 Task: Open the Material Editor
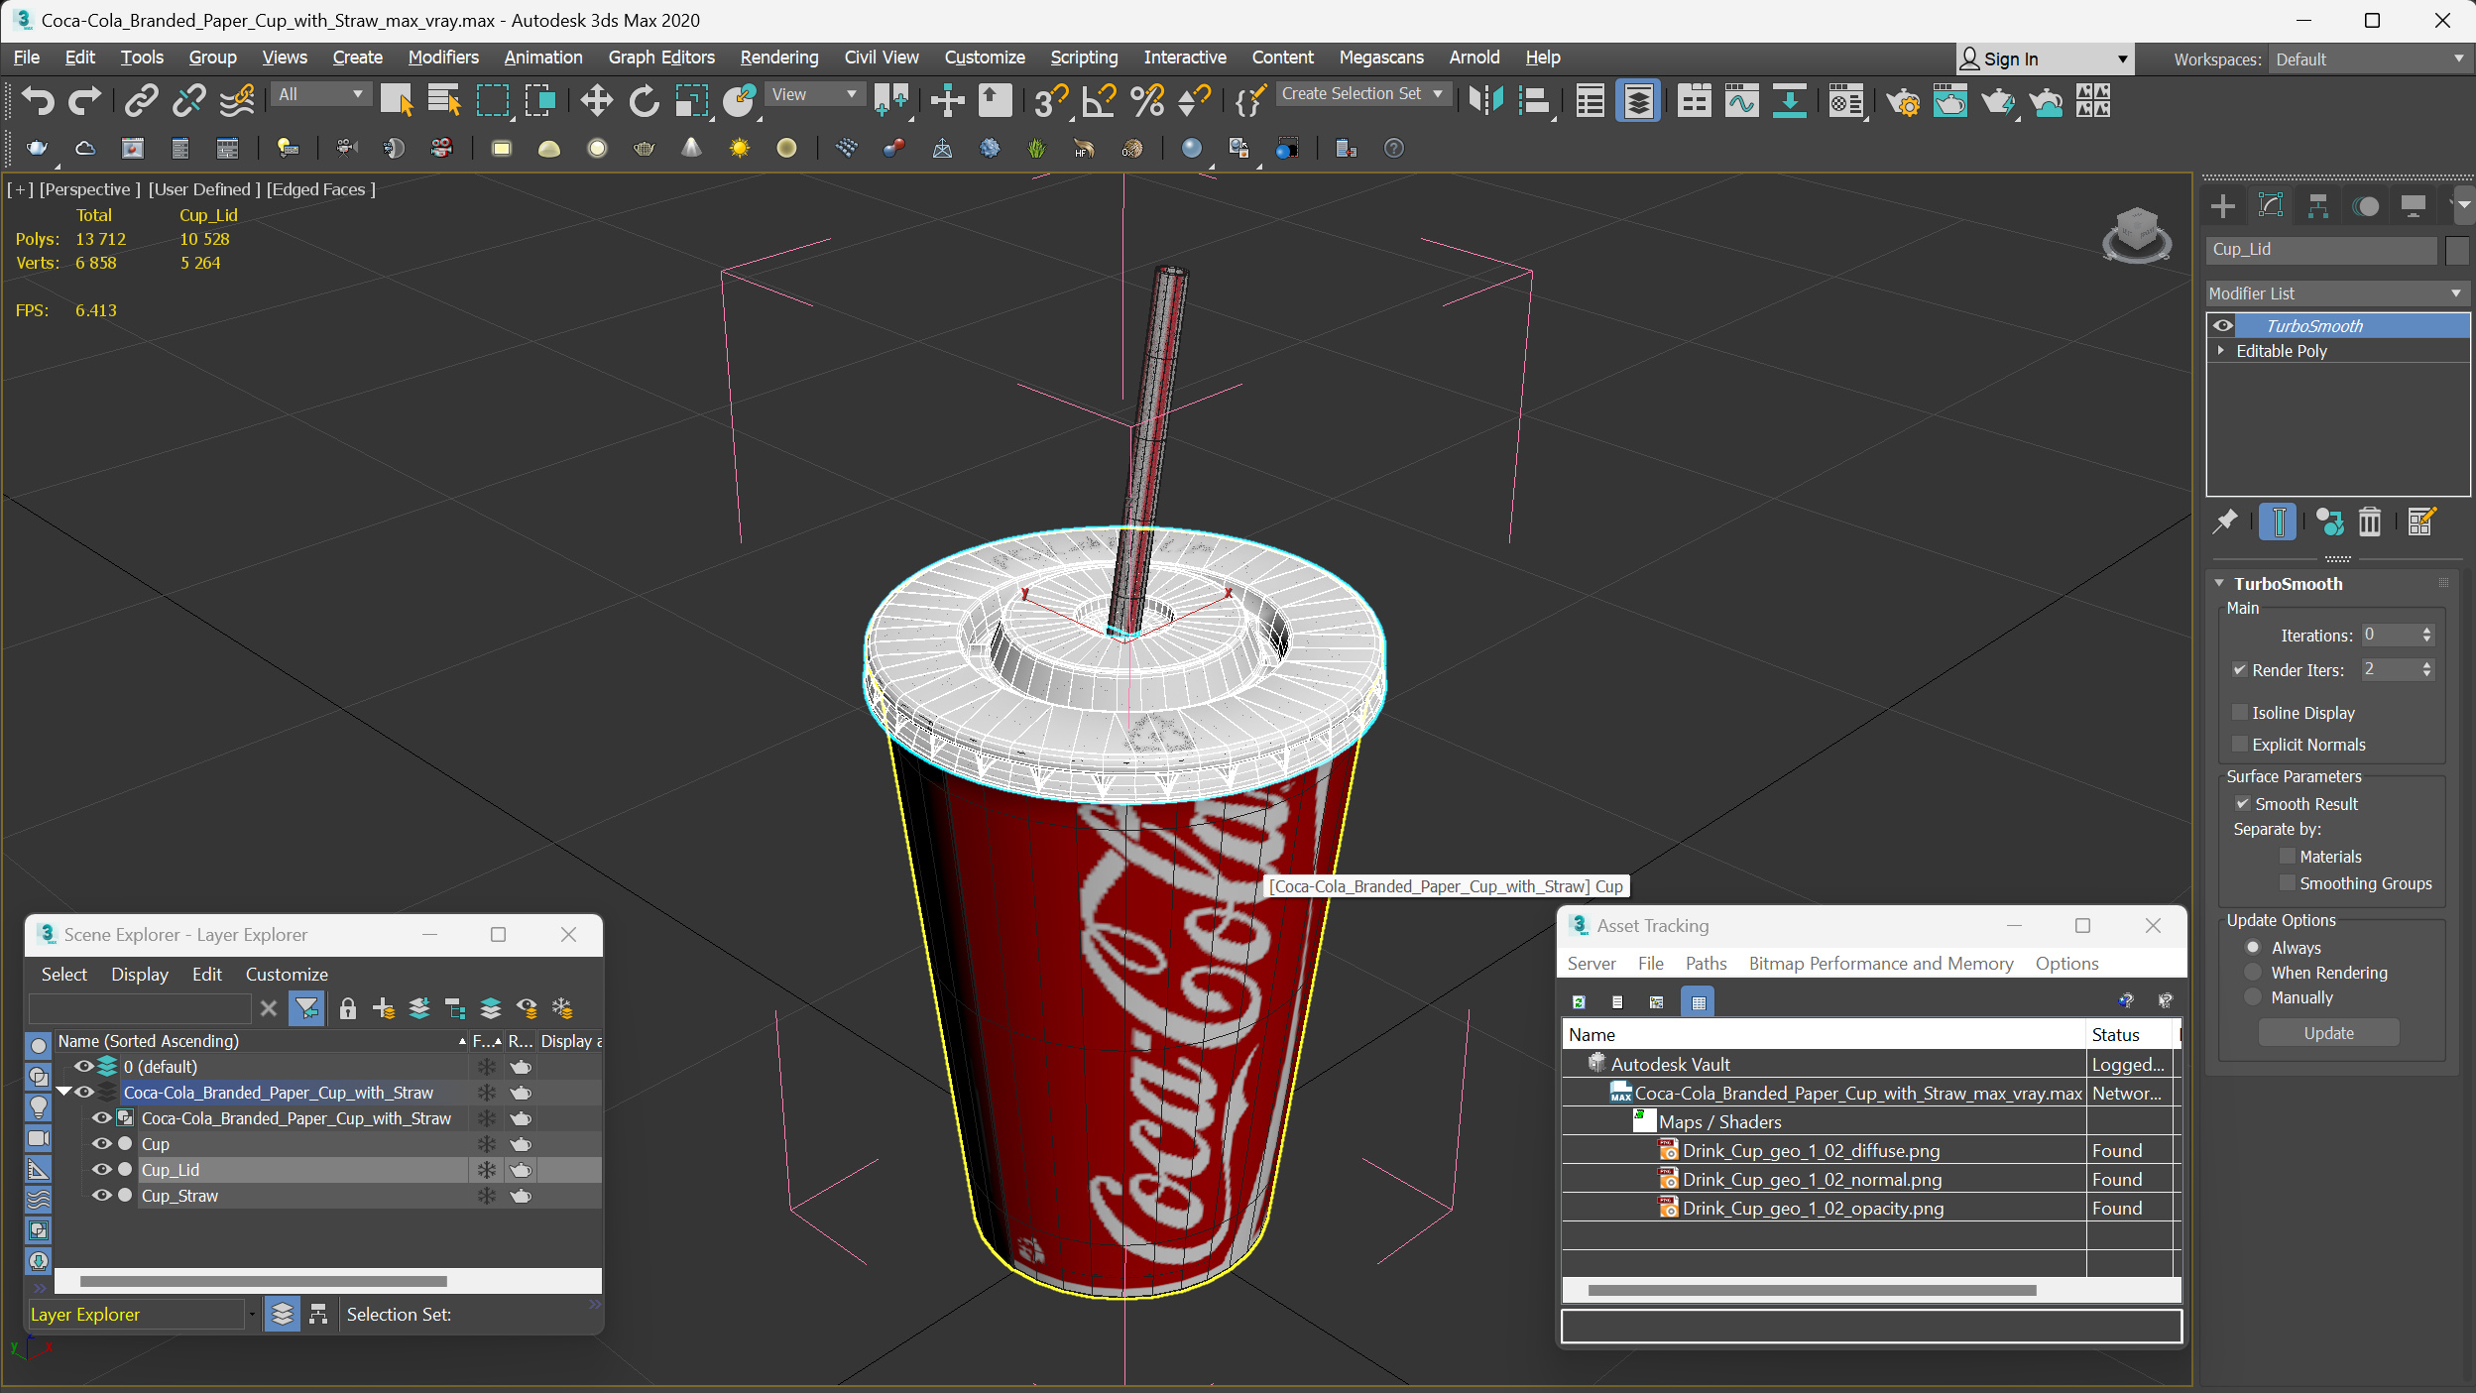[1845, 100]
